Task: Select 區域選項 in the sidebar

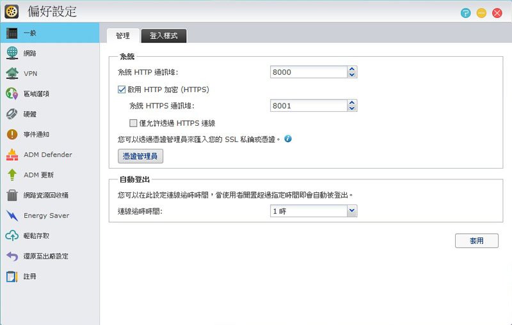Action: (x=50, y=94)
